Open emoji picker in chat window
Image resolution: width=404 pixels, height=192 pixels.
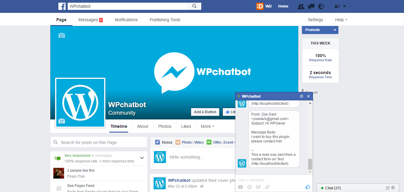(249, 187)
